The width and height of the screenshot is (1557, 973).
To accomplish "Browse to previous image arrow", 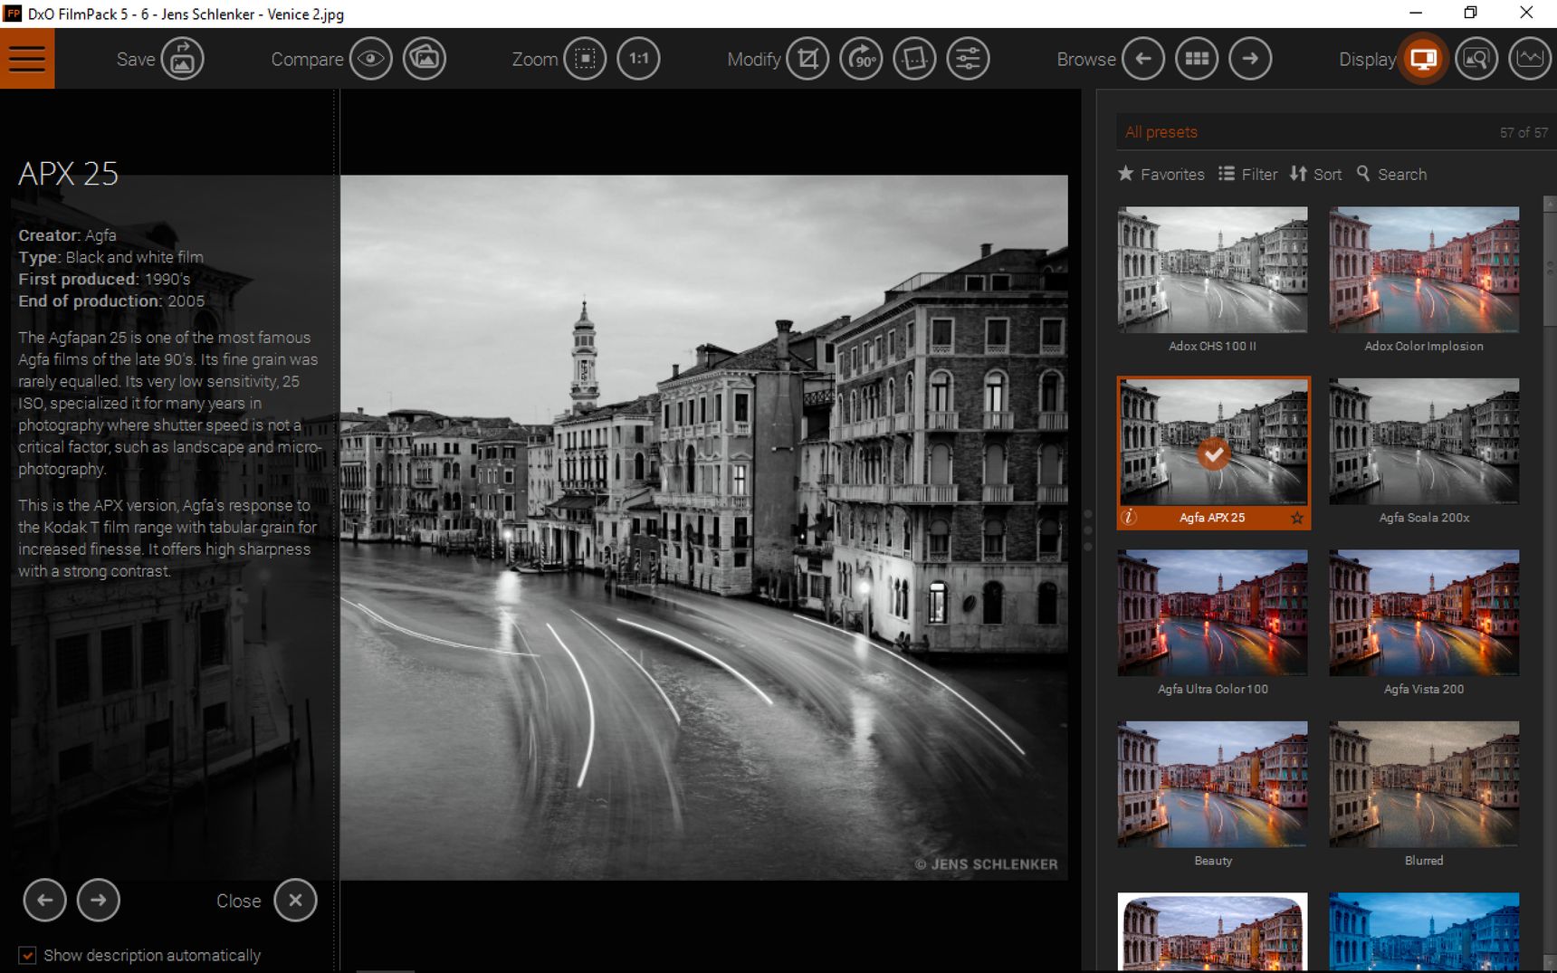I will point(1143,59).
